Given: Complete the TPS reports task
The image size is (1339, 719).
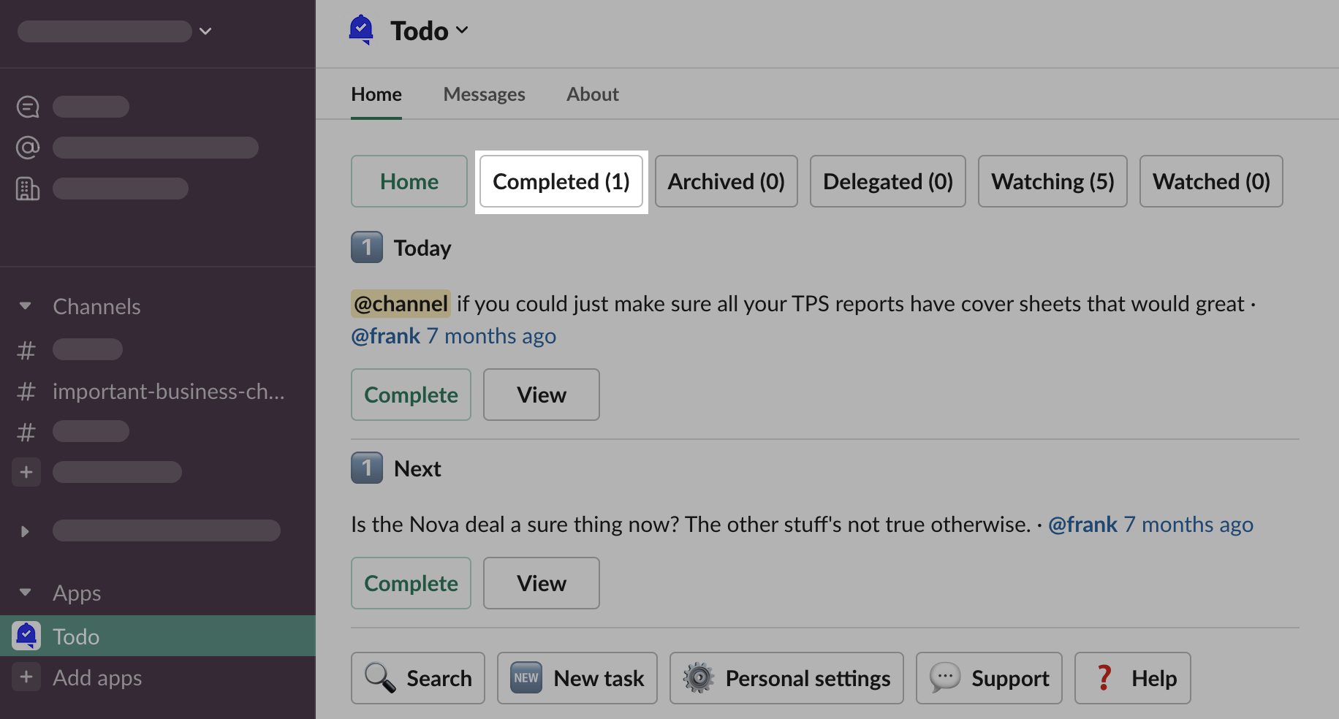Looking at the screenshot, I should [411, 395].
